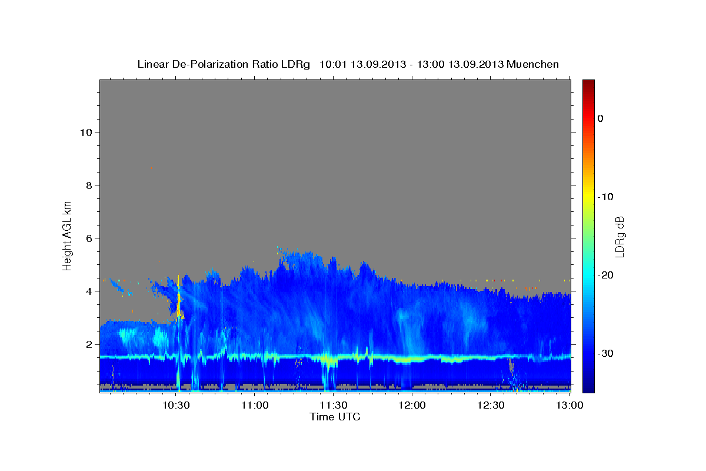The width and height of the screenshot is (706, 471).
Task: Click the 12:00 time tick label
Action: [412, 405]
